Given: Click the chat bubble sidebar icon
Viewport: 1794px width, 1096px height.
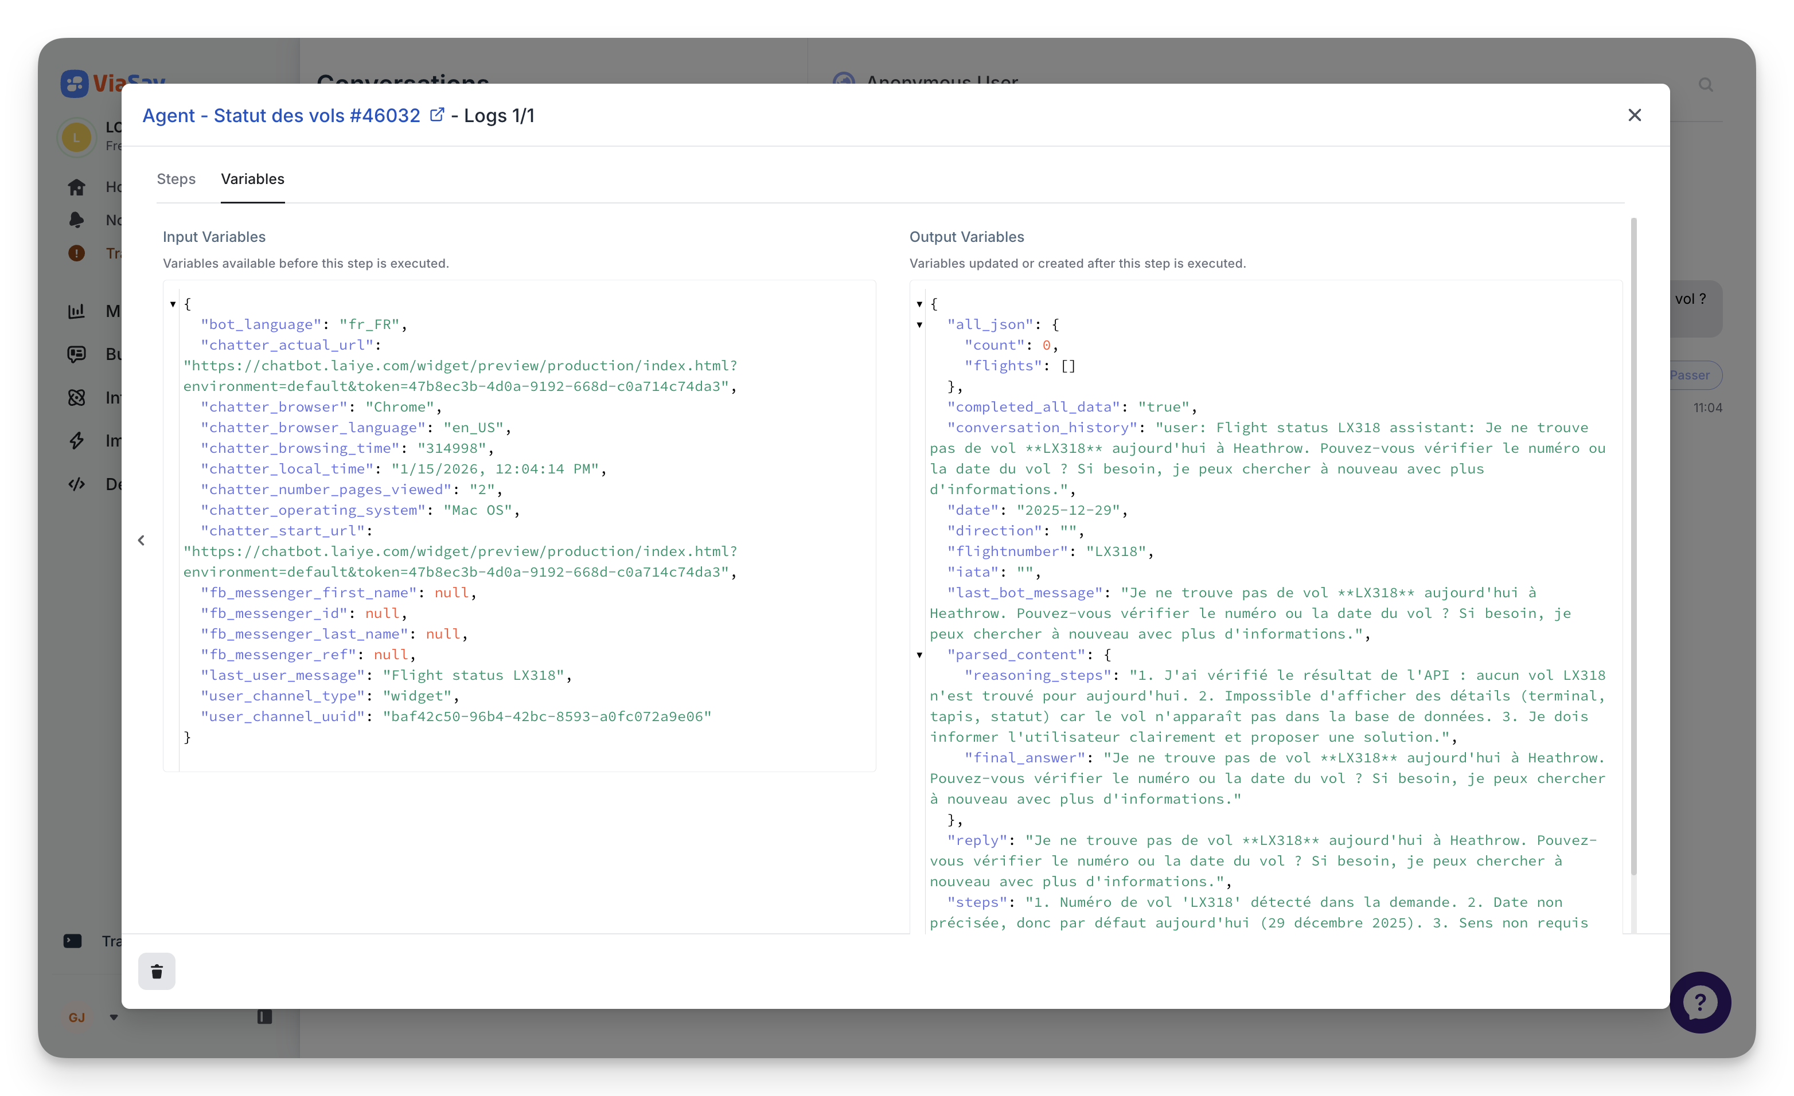Looking at the screenshot, I should tap(76, 354).
